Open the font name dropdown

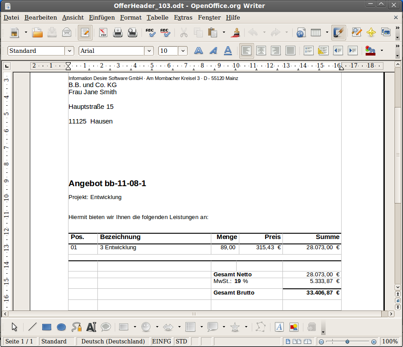[x=149, y=51]
